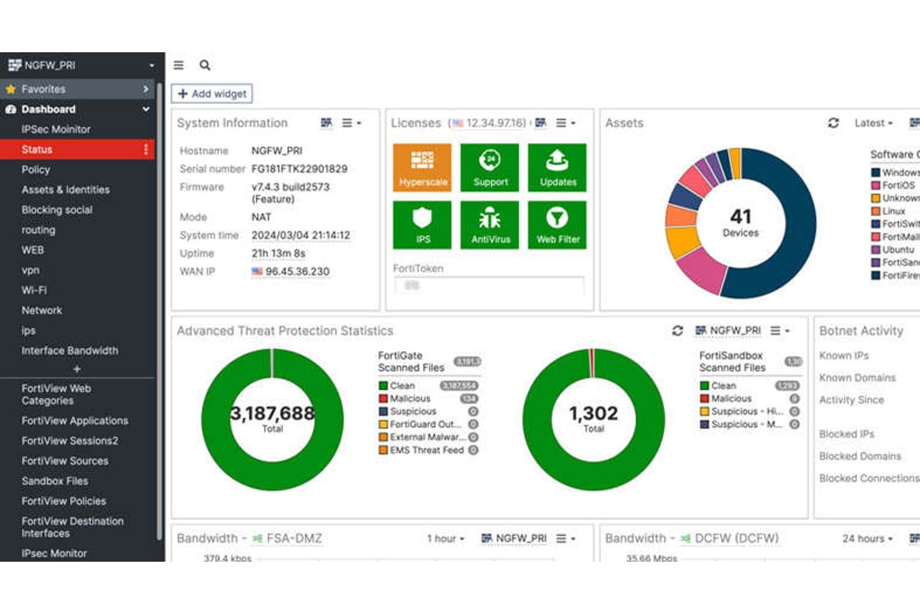The height and width of the screenshot is (614, 920).
Task: Click the 41 Devices donut chart
Action: [741, 223]
